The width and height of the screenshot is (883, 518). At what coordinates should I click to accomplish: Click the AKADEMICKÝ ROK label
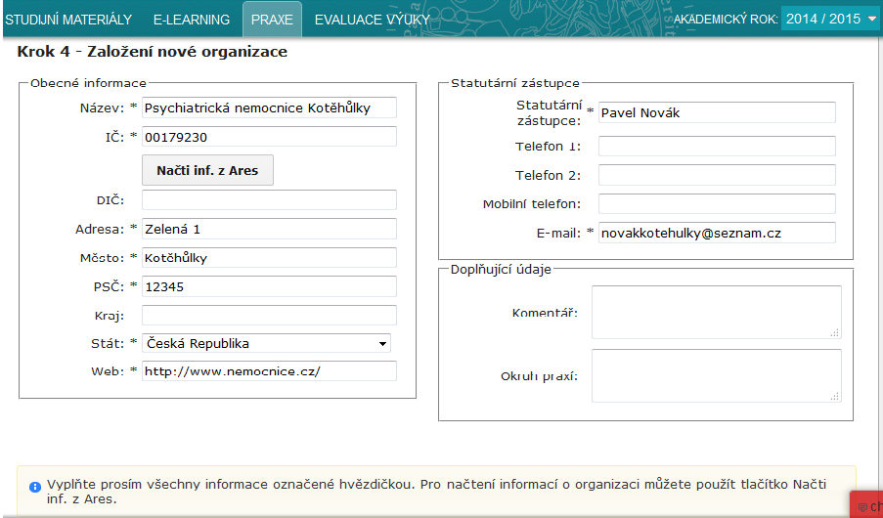(726, 20)
